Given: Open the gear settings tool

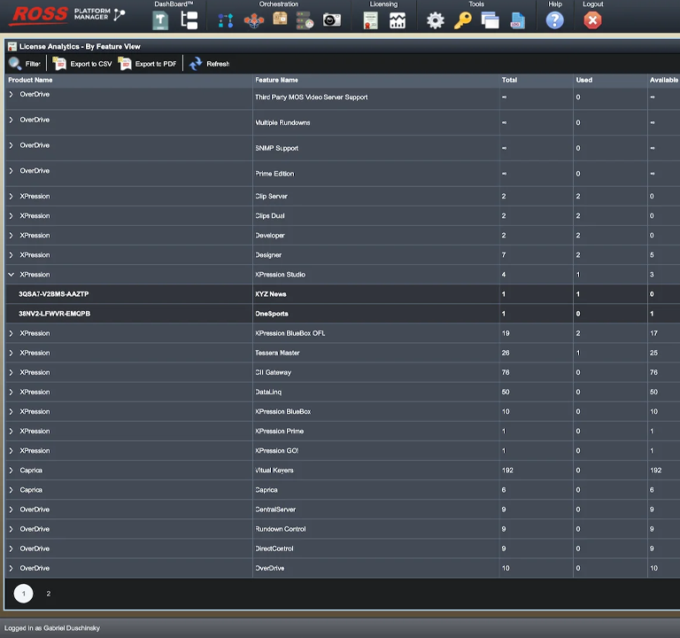Looking at the screenshot, I should 436,20.
